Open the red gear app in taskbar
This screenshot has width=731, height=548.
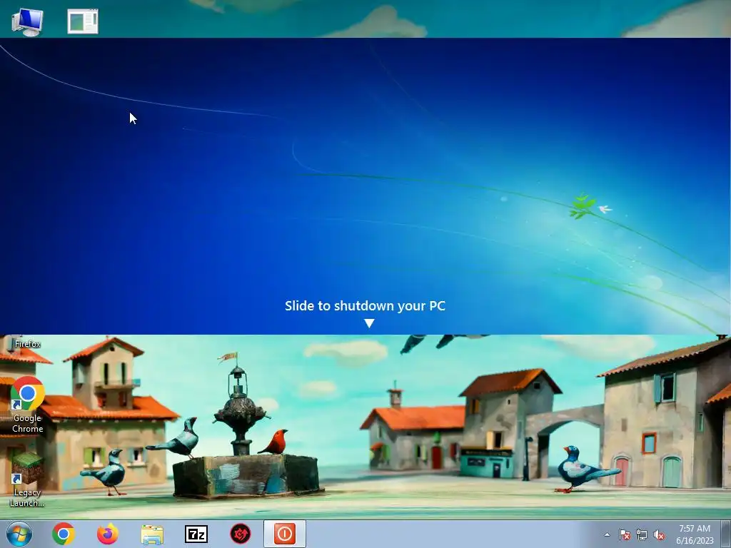pyautogui.click(x=241, y=534)
